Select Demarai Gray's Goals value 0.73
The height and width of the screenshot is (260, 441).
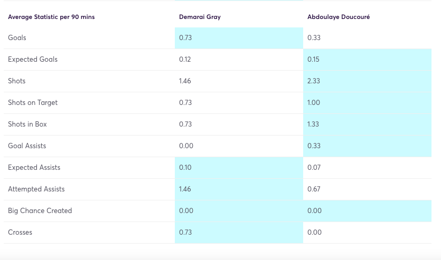(185, 37)
